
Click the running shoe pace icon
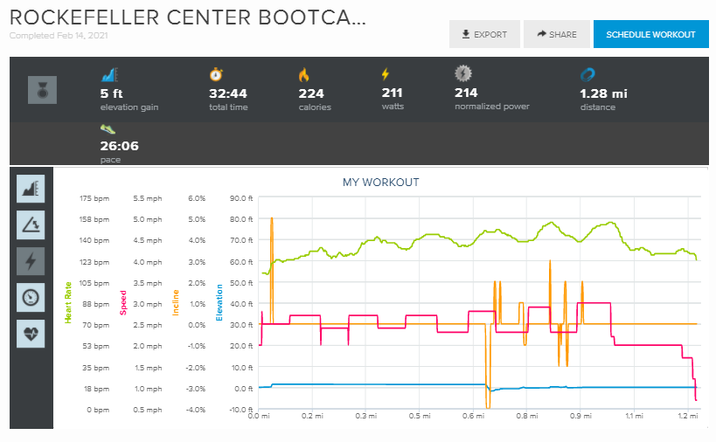coord(108,129)
